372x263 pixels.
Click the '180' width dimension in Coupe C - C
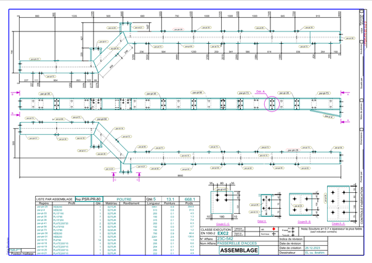coord(222,217)
